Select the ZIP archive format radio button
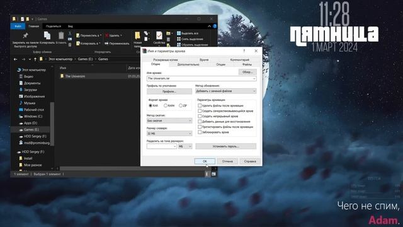The height and width of the screenshot is (227, 403). click(181, 105)
